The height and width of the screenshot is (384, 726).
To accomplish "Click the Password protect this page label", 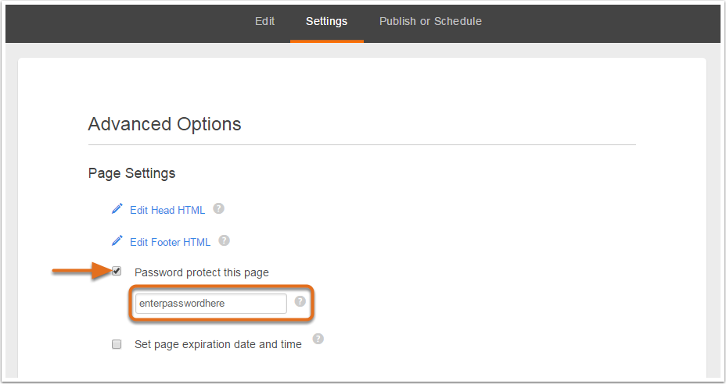I will coord(201,272).
